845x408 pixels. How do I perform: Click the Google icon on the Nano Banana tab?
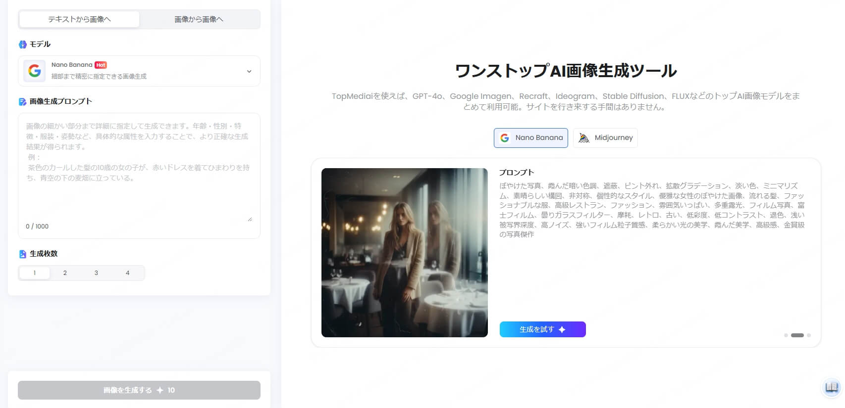coord(505,138)
